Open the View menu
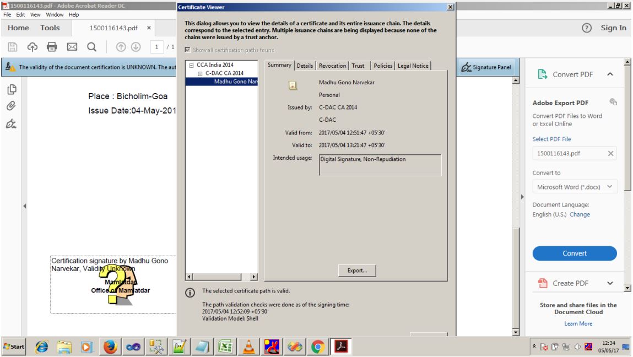 coord(35,14)
